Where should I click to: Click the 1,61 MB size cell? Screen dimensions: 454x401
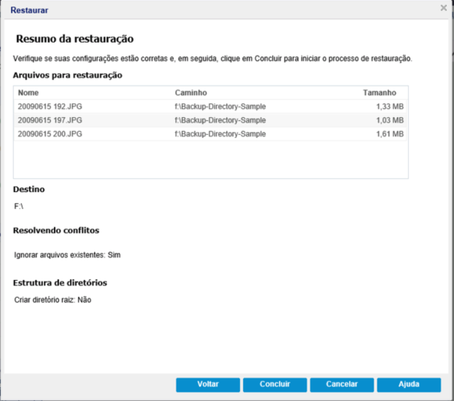tap(390, 134)
